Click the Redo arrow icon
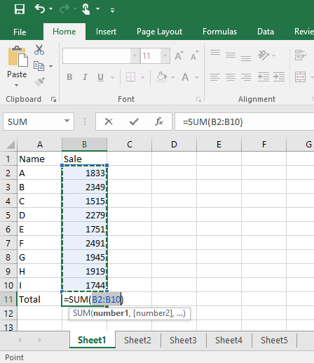The height and width of the screenshot is (363, 314). click(64, 9)
